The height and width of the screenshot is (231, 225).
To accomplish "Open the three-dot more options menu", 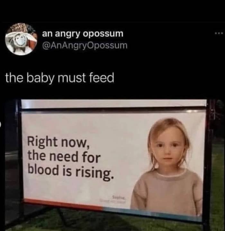I will (220, 33).
